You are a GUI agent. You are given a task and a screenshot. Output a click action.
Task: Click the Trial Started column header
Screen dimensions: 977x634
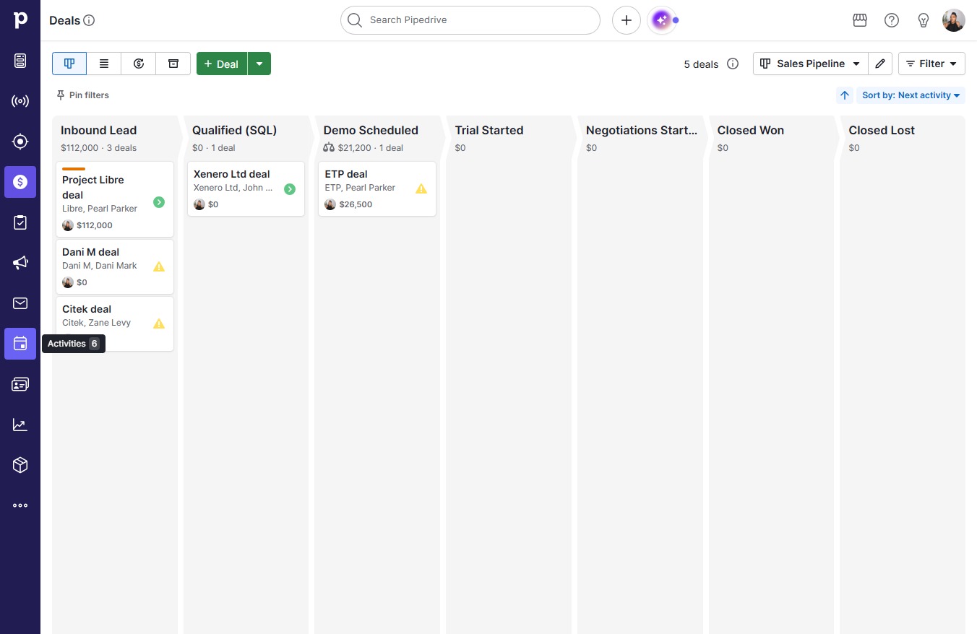489,131
